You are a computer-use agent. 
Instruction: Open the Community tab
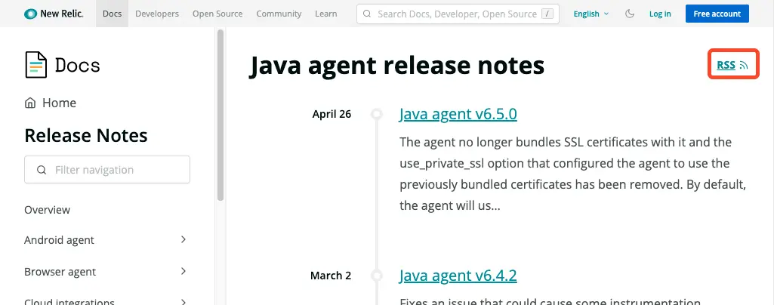click(279, 14)
